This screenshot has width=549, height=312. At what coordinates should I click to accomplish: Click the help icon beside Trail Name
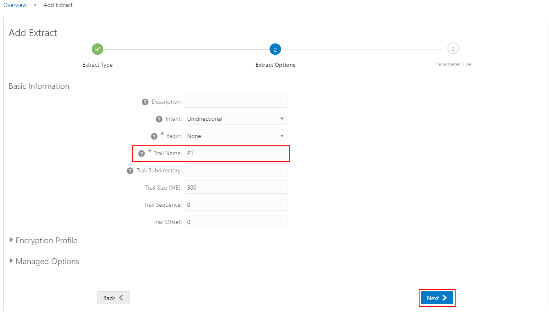pos(142,154)
